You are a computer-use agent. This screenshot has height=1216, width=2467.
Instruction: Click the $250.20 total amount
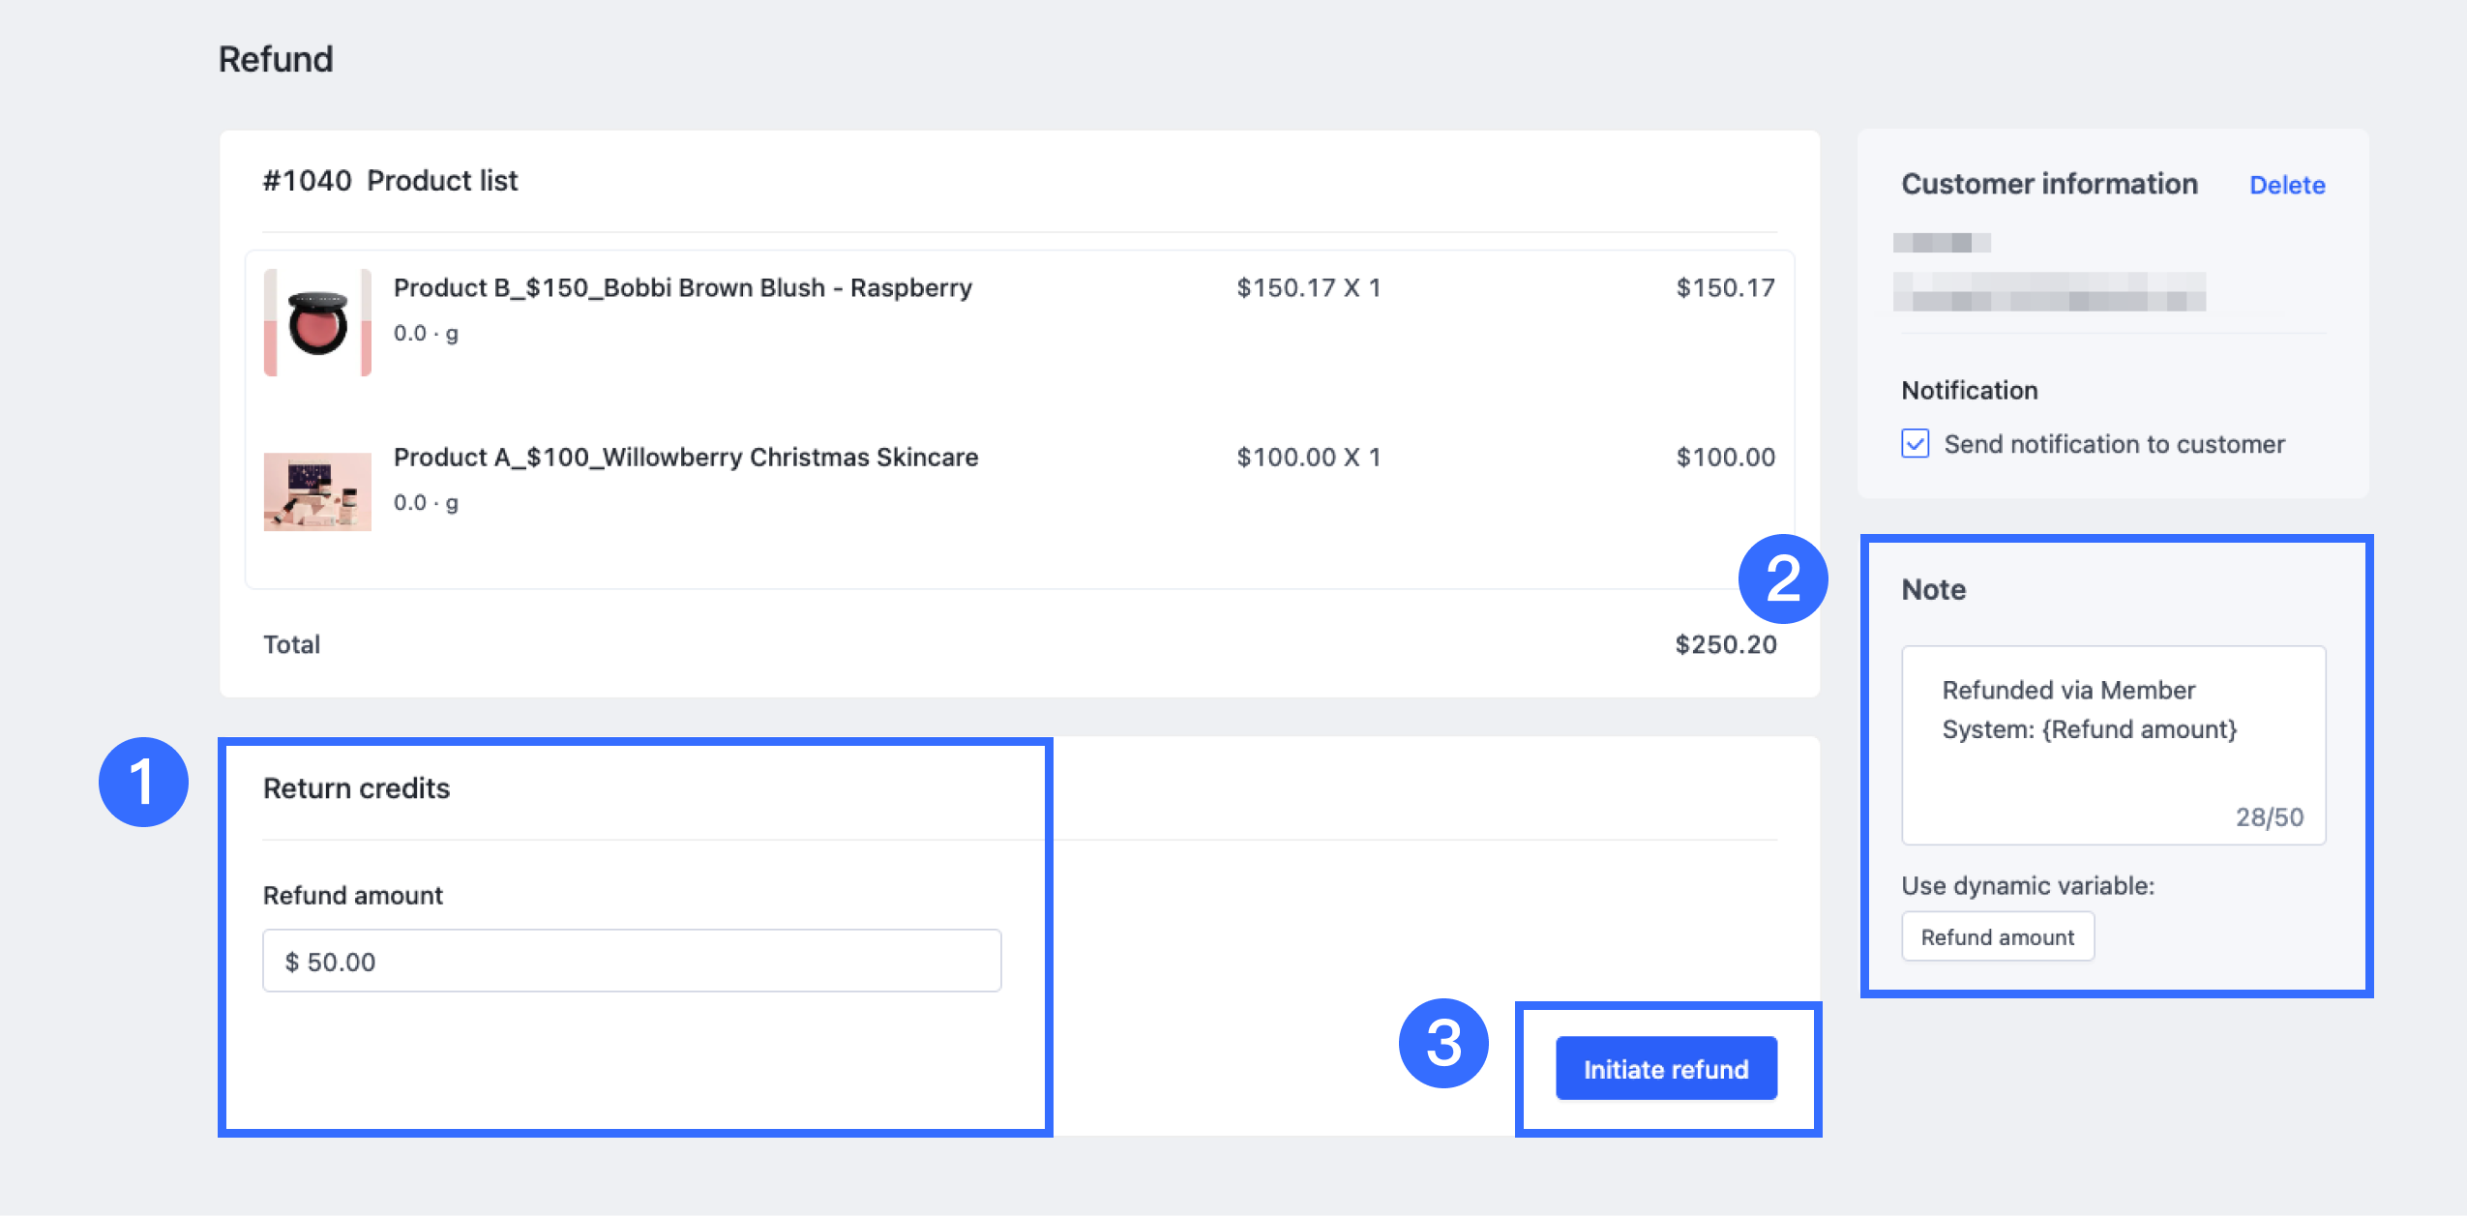tap(1725, 644)
